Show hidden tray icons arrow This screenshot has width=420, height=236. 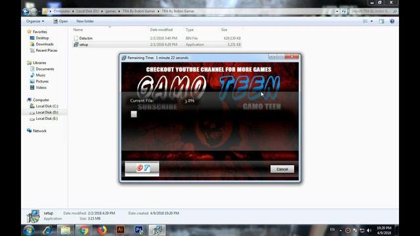(x=341, y=230)
